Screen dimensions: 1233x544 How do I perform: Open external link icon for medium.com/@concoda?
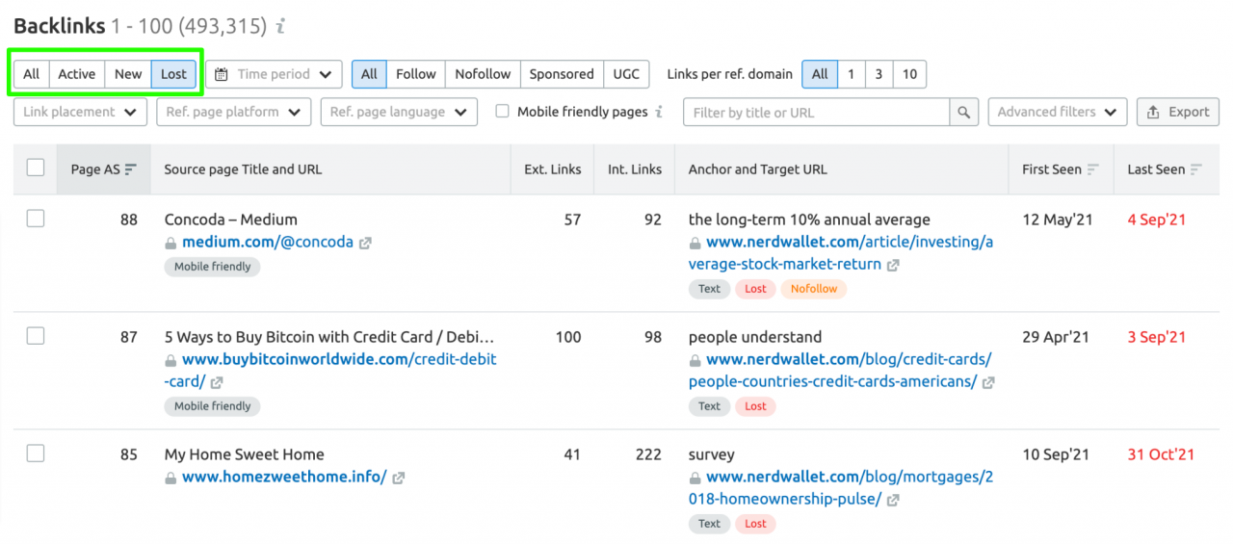click(365, 244)
